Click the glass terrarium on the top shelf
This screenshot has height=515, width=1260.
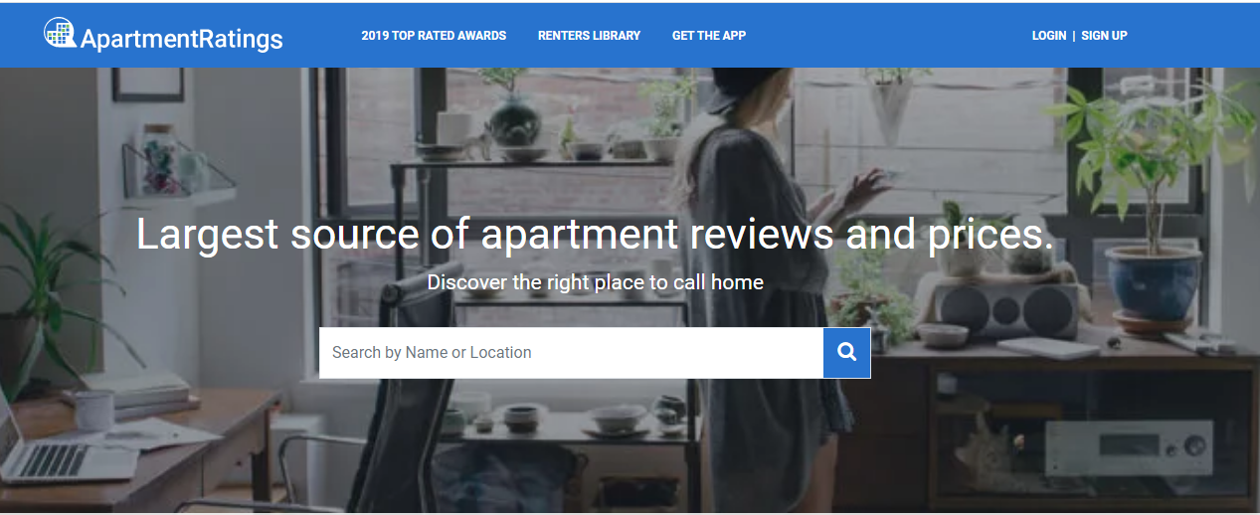point(513,119)
